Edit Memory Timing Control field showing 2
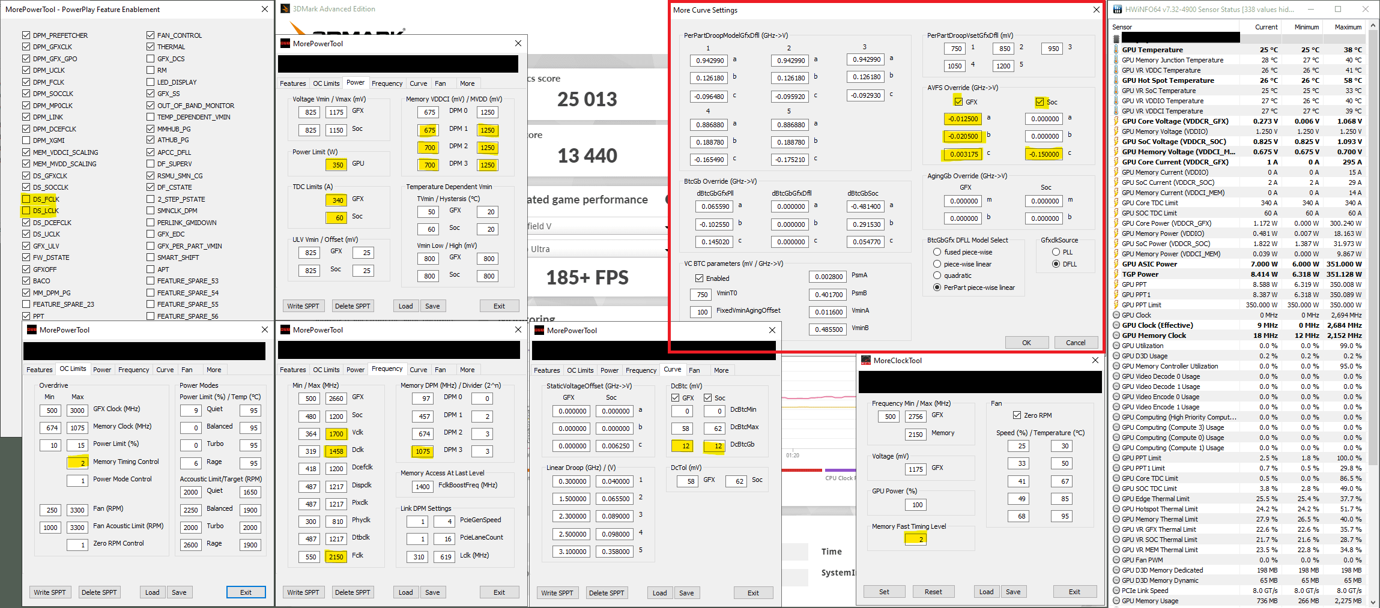Screen dimensions: 1380x608 pyautogui.click(x=77, y=463)
